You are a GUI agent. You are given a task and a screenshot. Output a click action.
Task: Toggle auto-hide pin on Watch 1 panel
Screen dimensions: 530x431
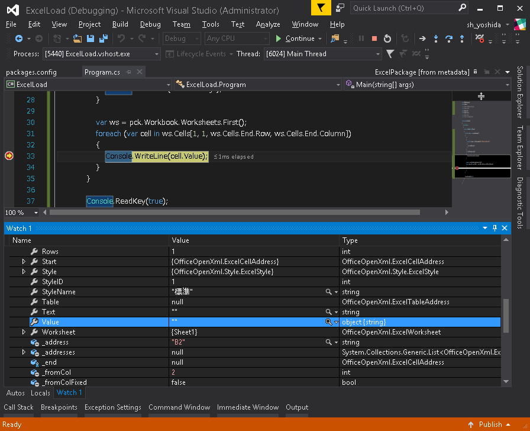pyautogui.click(x=495, y=228)
